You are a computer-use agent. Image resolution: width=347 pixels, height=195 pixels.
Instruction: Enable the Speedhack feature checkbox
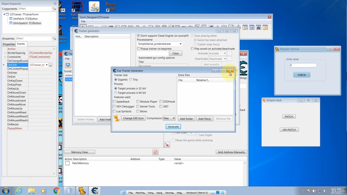pos(114,102)
